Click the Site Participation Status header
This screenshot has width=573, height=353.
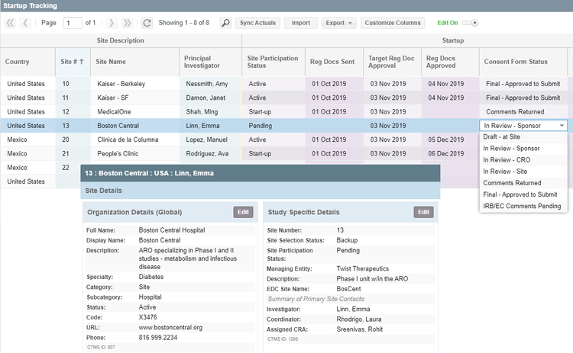(x=274, y=62)
